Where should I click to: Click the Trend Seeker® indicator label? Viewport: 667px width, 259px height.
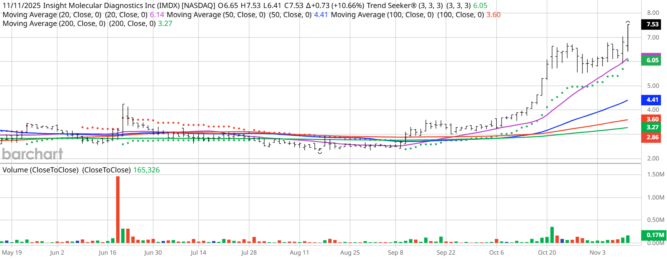[392, 6]
